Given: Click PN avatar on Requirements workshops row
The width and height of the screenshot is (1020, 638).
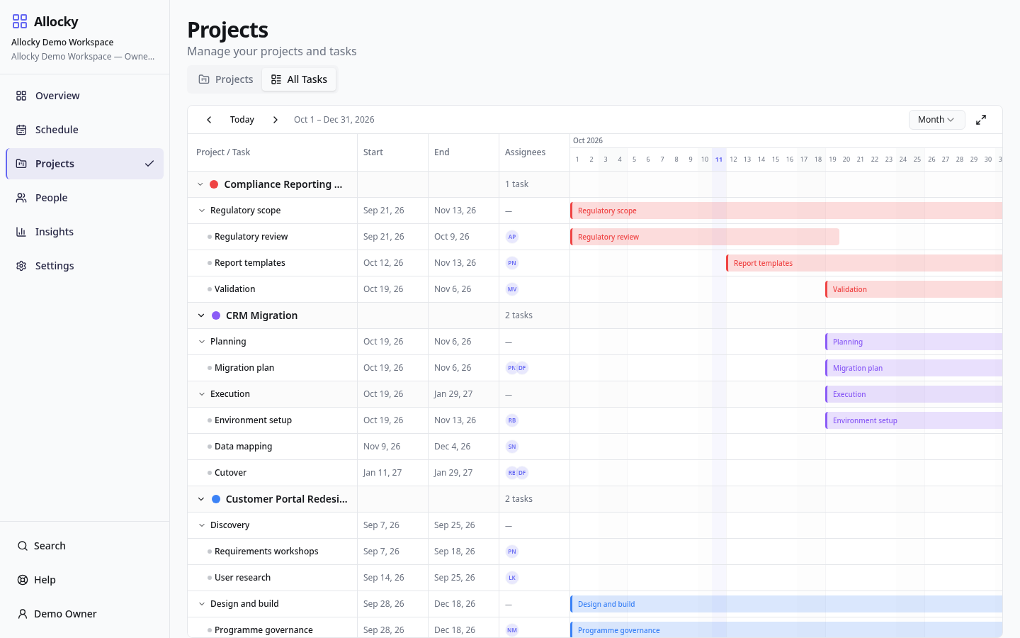Looking at the screenshot, I should 512,552.
